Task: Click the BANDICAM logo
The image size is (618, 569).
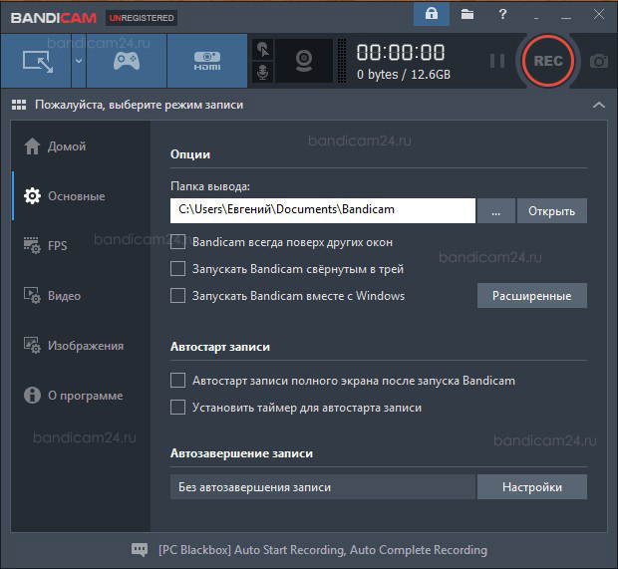Action: pyautogui.click(x=54, y=18)
